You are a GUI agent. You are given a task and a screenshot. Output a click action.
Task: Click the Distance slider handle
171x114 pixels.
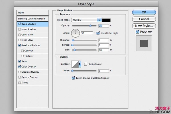73,40
